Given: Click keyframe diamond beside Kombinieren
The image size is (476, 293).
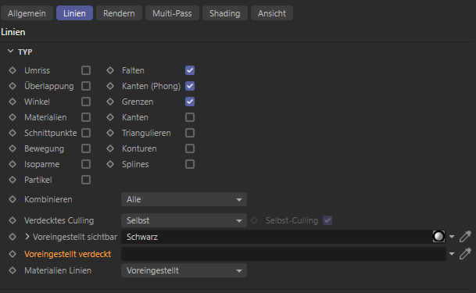Looking at the screenshot, I should [13, 199].
